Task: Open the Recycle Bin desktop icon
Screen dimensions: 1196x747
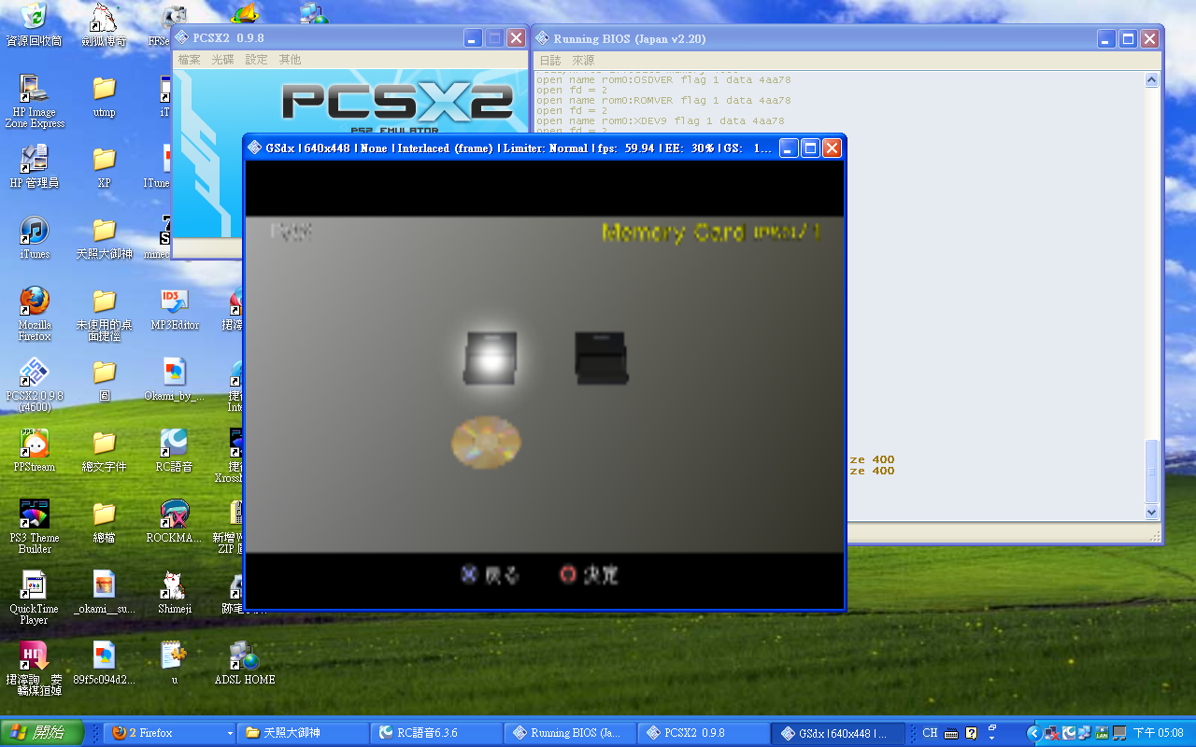Action: click(x=35, y=24)
